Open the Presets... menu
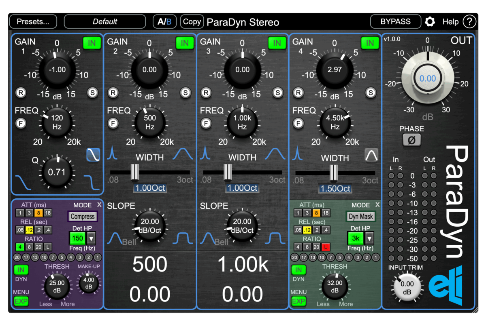The width and height of the screenshot is (486, 322). tap(33, 22)
